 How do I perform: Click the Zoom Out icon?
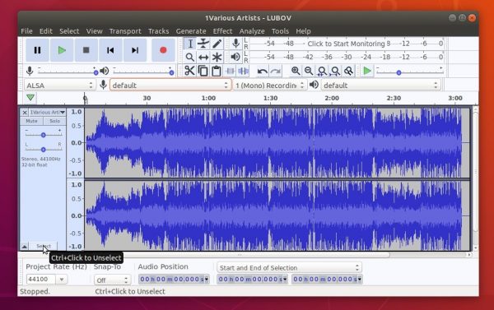pos(309,71)
